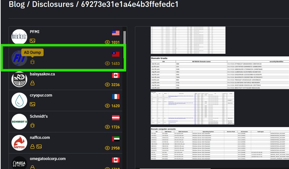Screen dimensions: 289x169
Task: Click the lock icon under omegatoolcorp.com
Action: (32, 167)
